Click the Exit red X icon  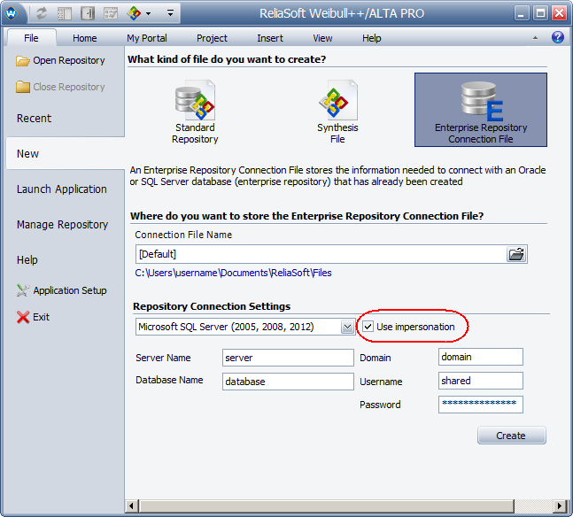[23, 317]
